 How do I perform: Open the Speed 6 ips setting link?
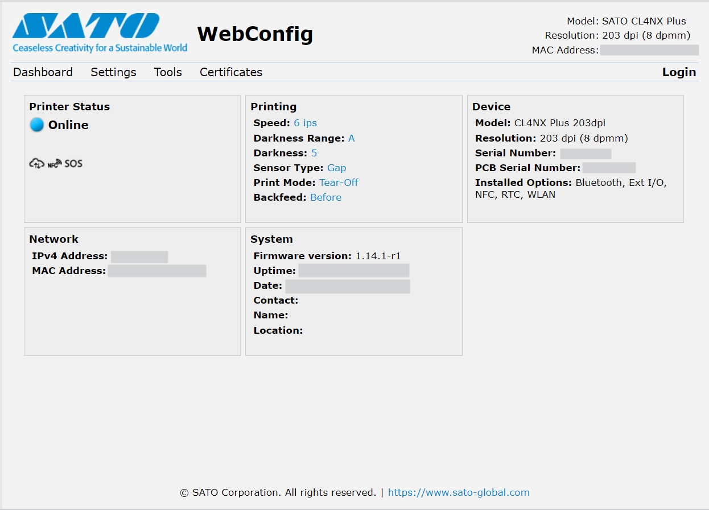(x=305, y=123)
